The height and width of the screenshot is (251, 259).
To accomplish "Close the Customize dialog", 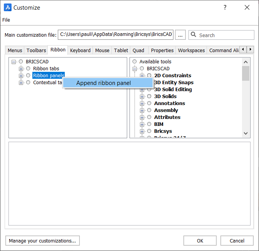I will [x=247, y=7].
